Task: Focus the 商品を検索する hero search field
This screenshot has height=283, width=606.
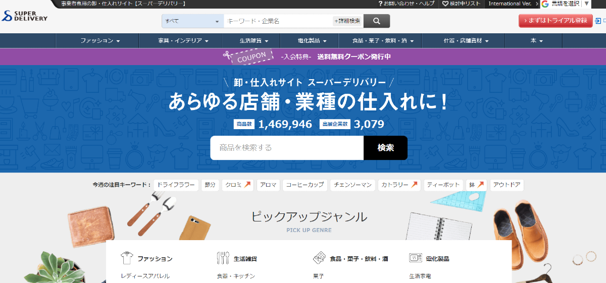Action: 287,148
